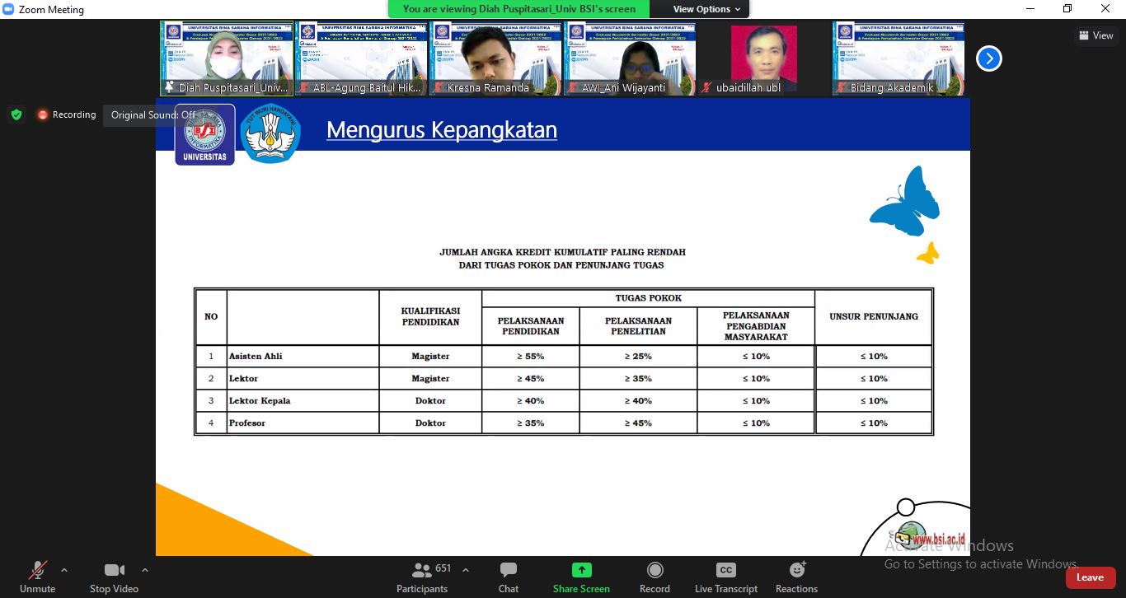The width and height of the screenshot is (1126, 598).
Task: Start recording with the Record button
Action: click(x=654, y=577)
